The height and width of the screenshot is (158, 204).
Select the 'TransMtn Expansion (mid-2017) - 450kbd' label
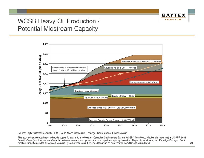tap(141, 61)
